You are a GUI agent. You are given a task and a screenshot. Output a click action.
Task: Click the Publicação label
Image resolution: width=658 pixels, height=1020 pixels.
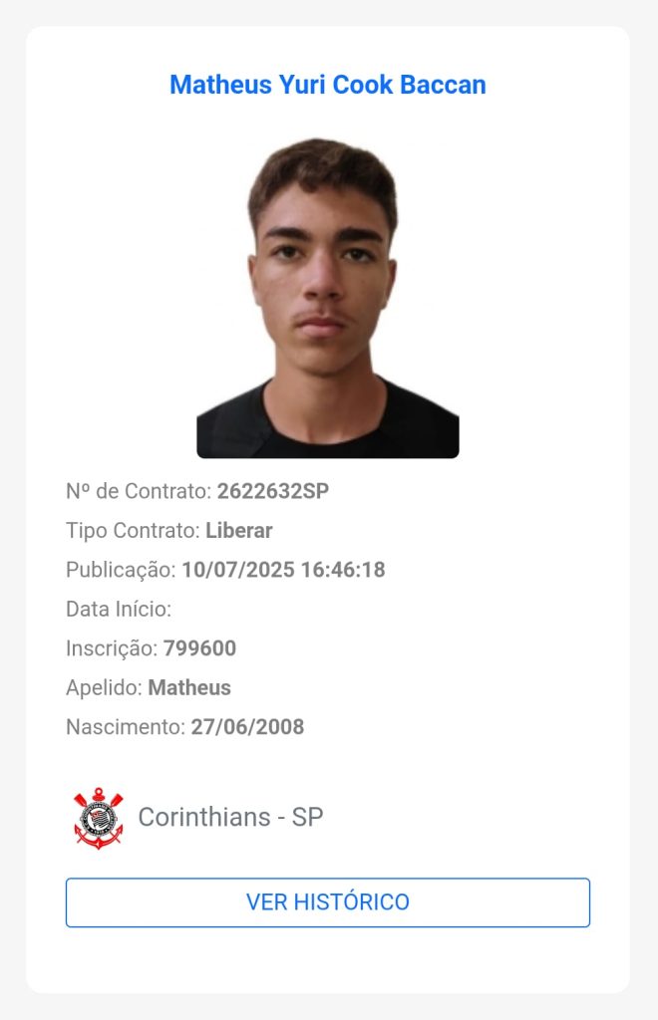121,571
